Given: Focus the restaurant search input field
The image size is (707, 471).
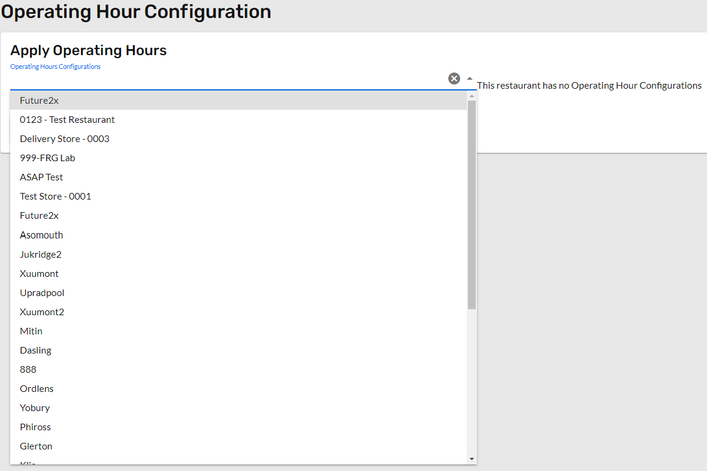Looking at the screenshot, I should click(x=228, y=80).
